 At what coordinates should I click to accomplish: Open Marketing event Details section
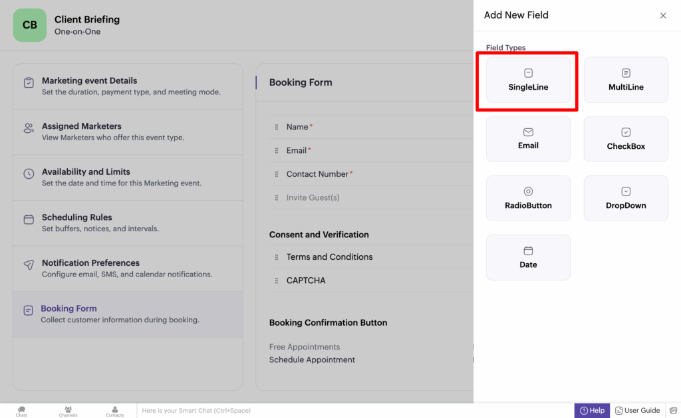(128, 86)
